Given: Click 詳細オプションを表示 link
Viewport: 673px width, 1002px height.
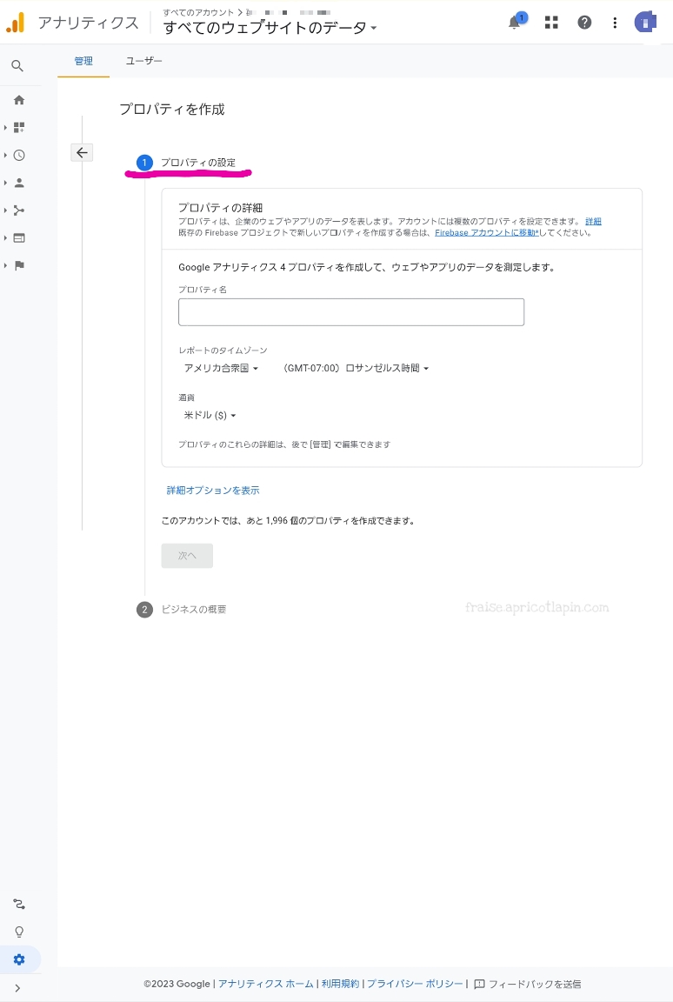Looking at the screenshot, I should click(x=213, y=491).
